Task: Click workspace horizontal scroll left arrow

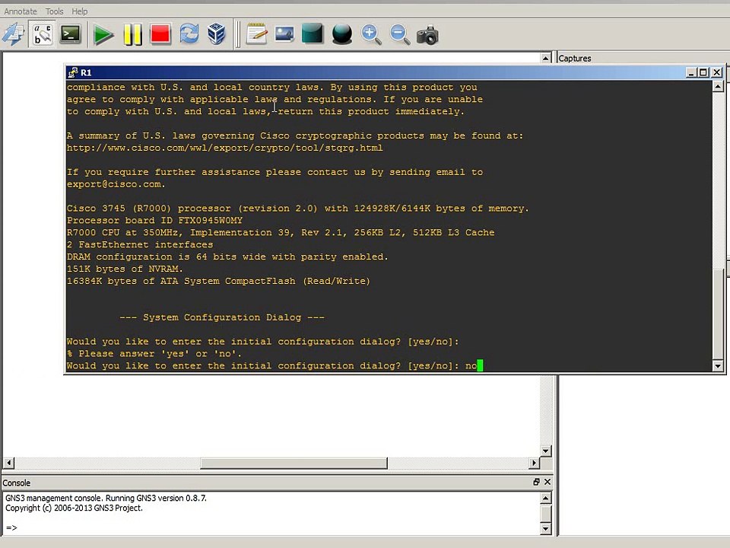Action: 9,463
